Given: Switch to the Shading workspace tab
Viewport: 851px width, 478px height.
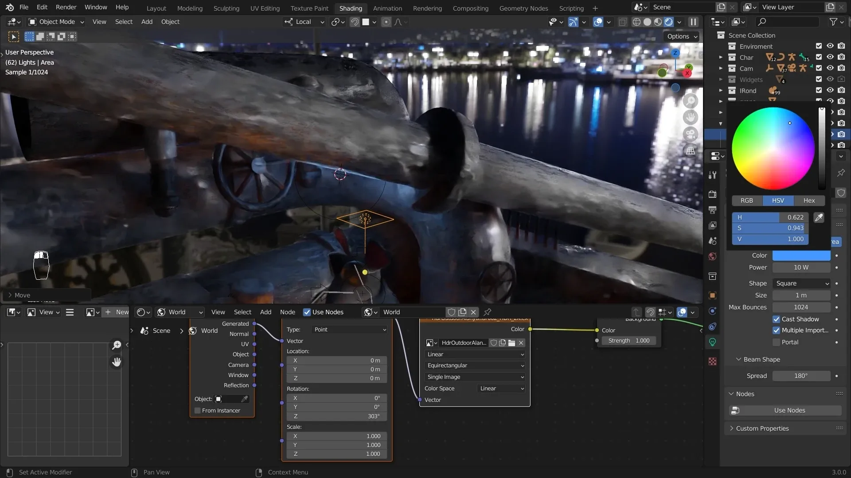Looking at the screenshot, I should pos(351,8).
